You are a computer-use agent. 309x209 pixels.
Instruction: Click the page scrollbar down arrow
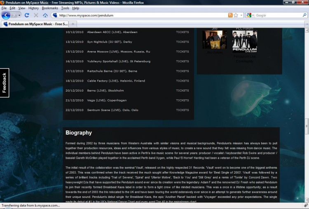click(307, 200)
